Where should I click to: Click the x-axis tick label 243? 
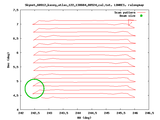coord(49,113)
